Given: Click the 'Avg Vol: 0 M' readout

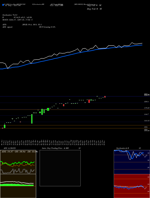Looking at the screenshot, I should pyautogui.click(x=94, y=5).
